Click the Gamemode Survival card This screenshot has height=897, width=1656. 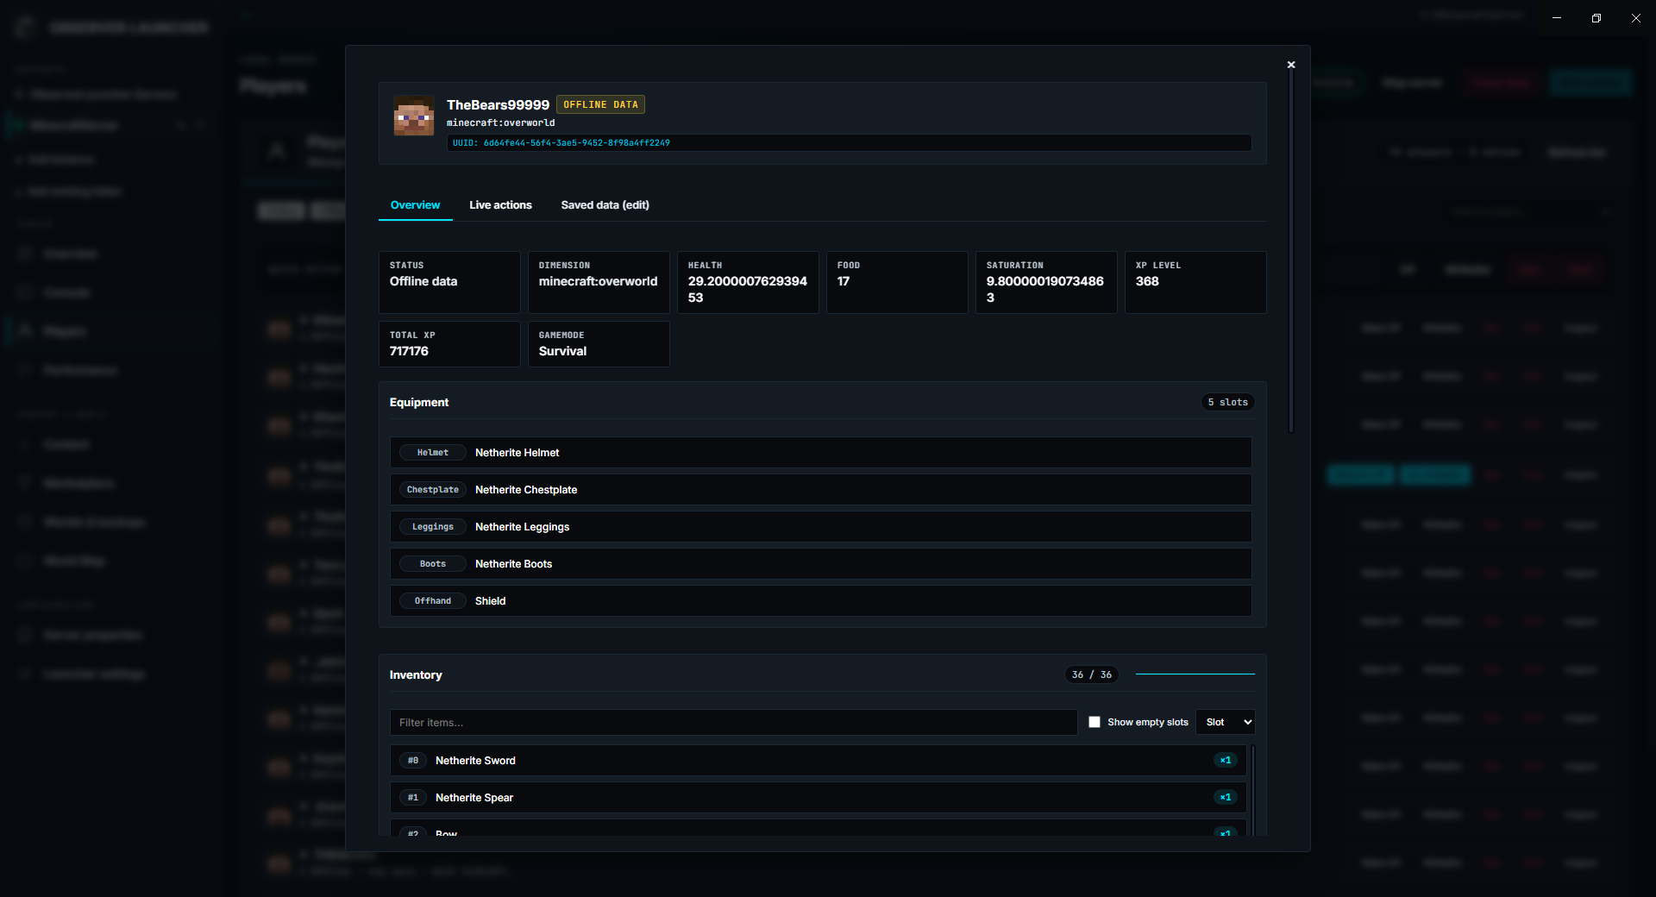pyautogui.click(x=599, y=344)
